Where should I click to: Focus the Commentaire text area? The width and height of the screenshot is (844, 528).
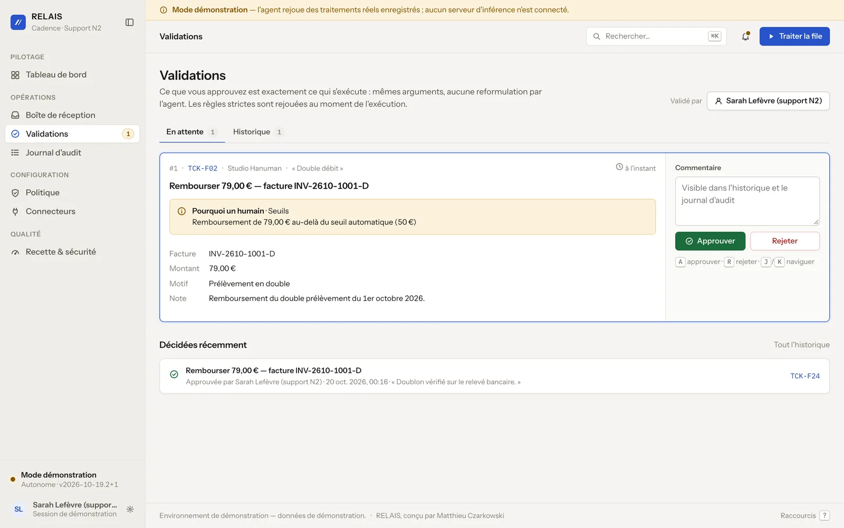coord(747,201)
